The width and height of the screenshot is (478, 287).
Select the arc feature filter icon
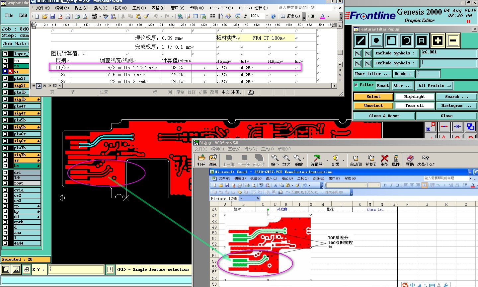pos(407,41)
